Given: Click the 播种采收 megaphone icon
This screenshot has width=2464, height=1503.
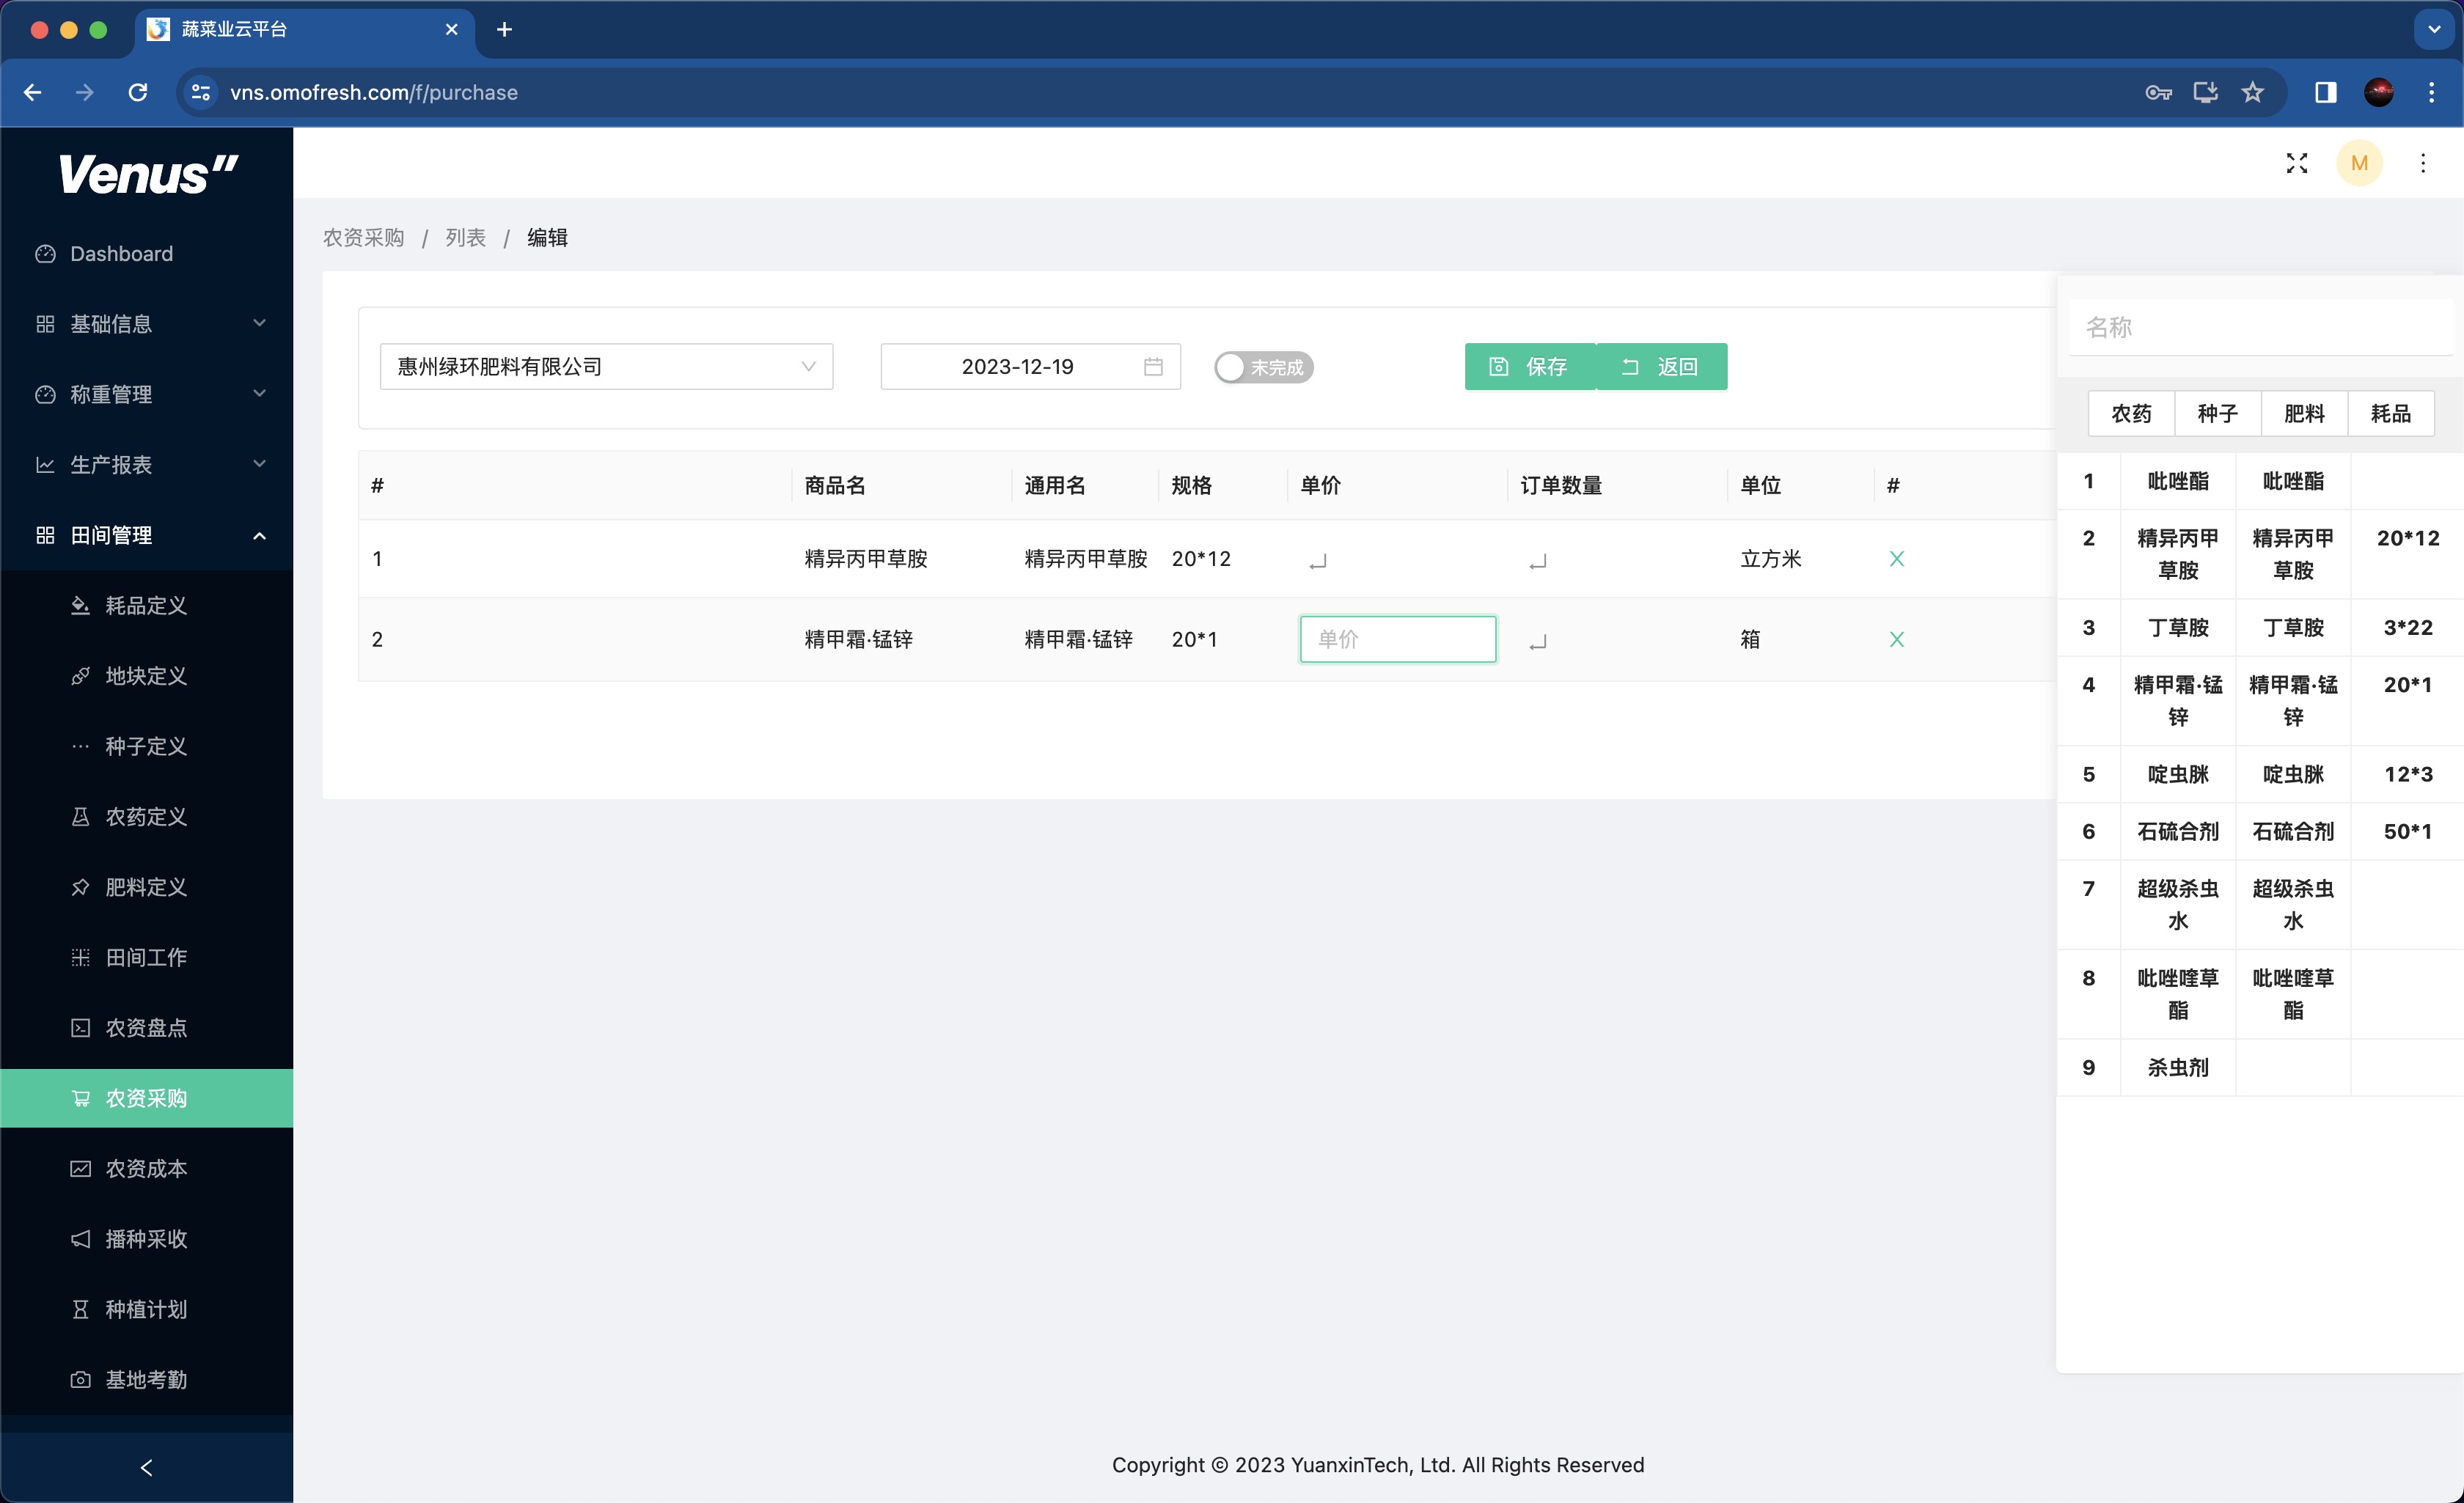Looking at the screenshot, I should click(80, 1239).
